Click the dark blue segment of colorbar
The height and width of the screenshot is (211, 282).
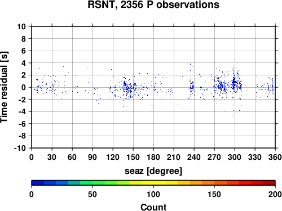[38, 183]
